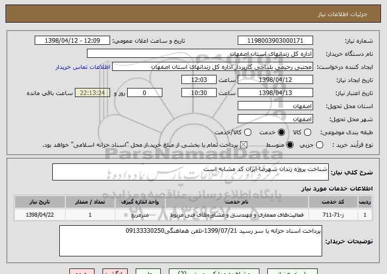Click the ردیف column header
The width and height of the screenshot is (387, 274).
point(365,202)
